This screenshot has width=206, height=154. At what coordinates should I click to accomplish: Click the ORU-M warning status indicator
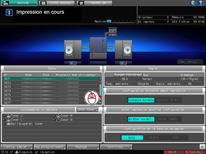pyautogui.click(x=174, y=152)
